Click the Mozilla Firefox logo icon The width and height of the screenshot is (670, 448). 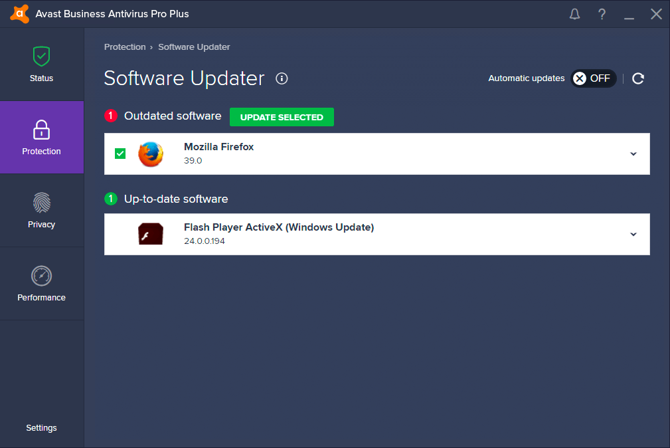(150, 154)
